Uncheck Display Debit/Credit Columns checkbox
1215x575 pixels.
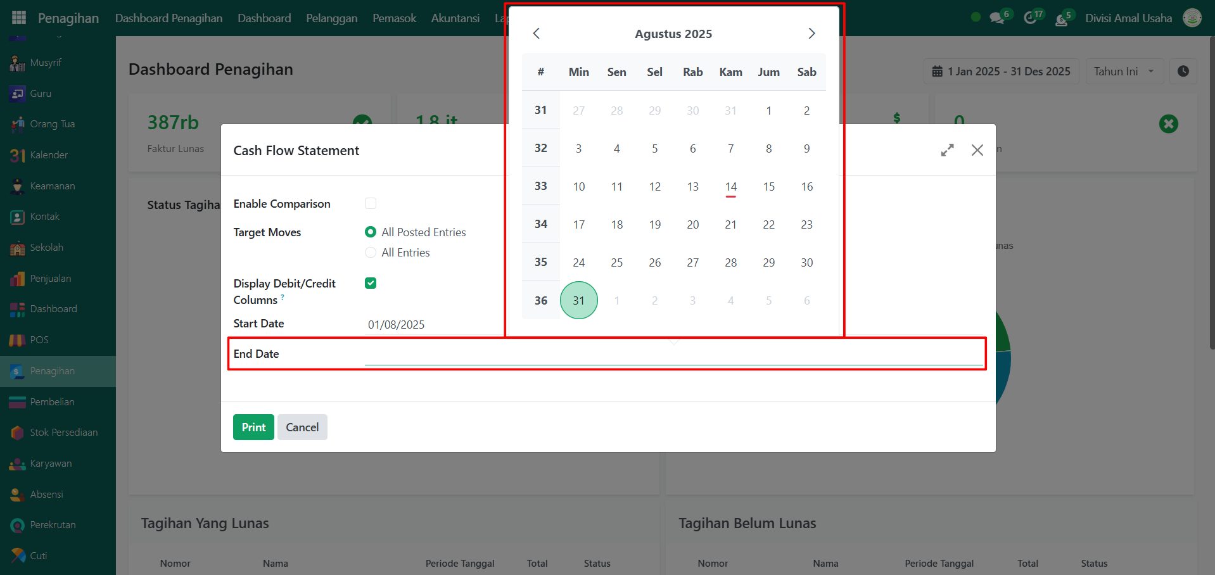click(x=371, y=283)
